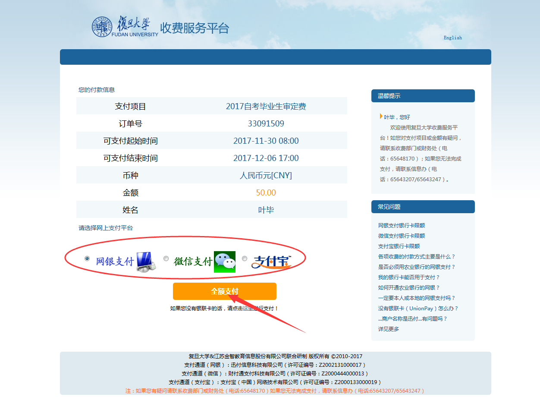Click 详见更多 to view more FAQs

click(x=389, y=329)
